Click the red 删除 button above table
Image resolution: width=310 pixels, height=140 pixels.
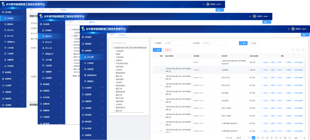(x=168, y=50)
